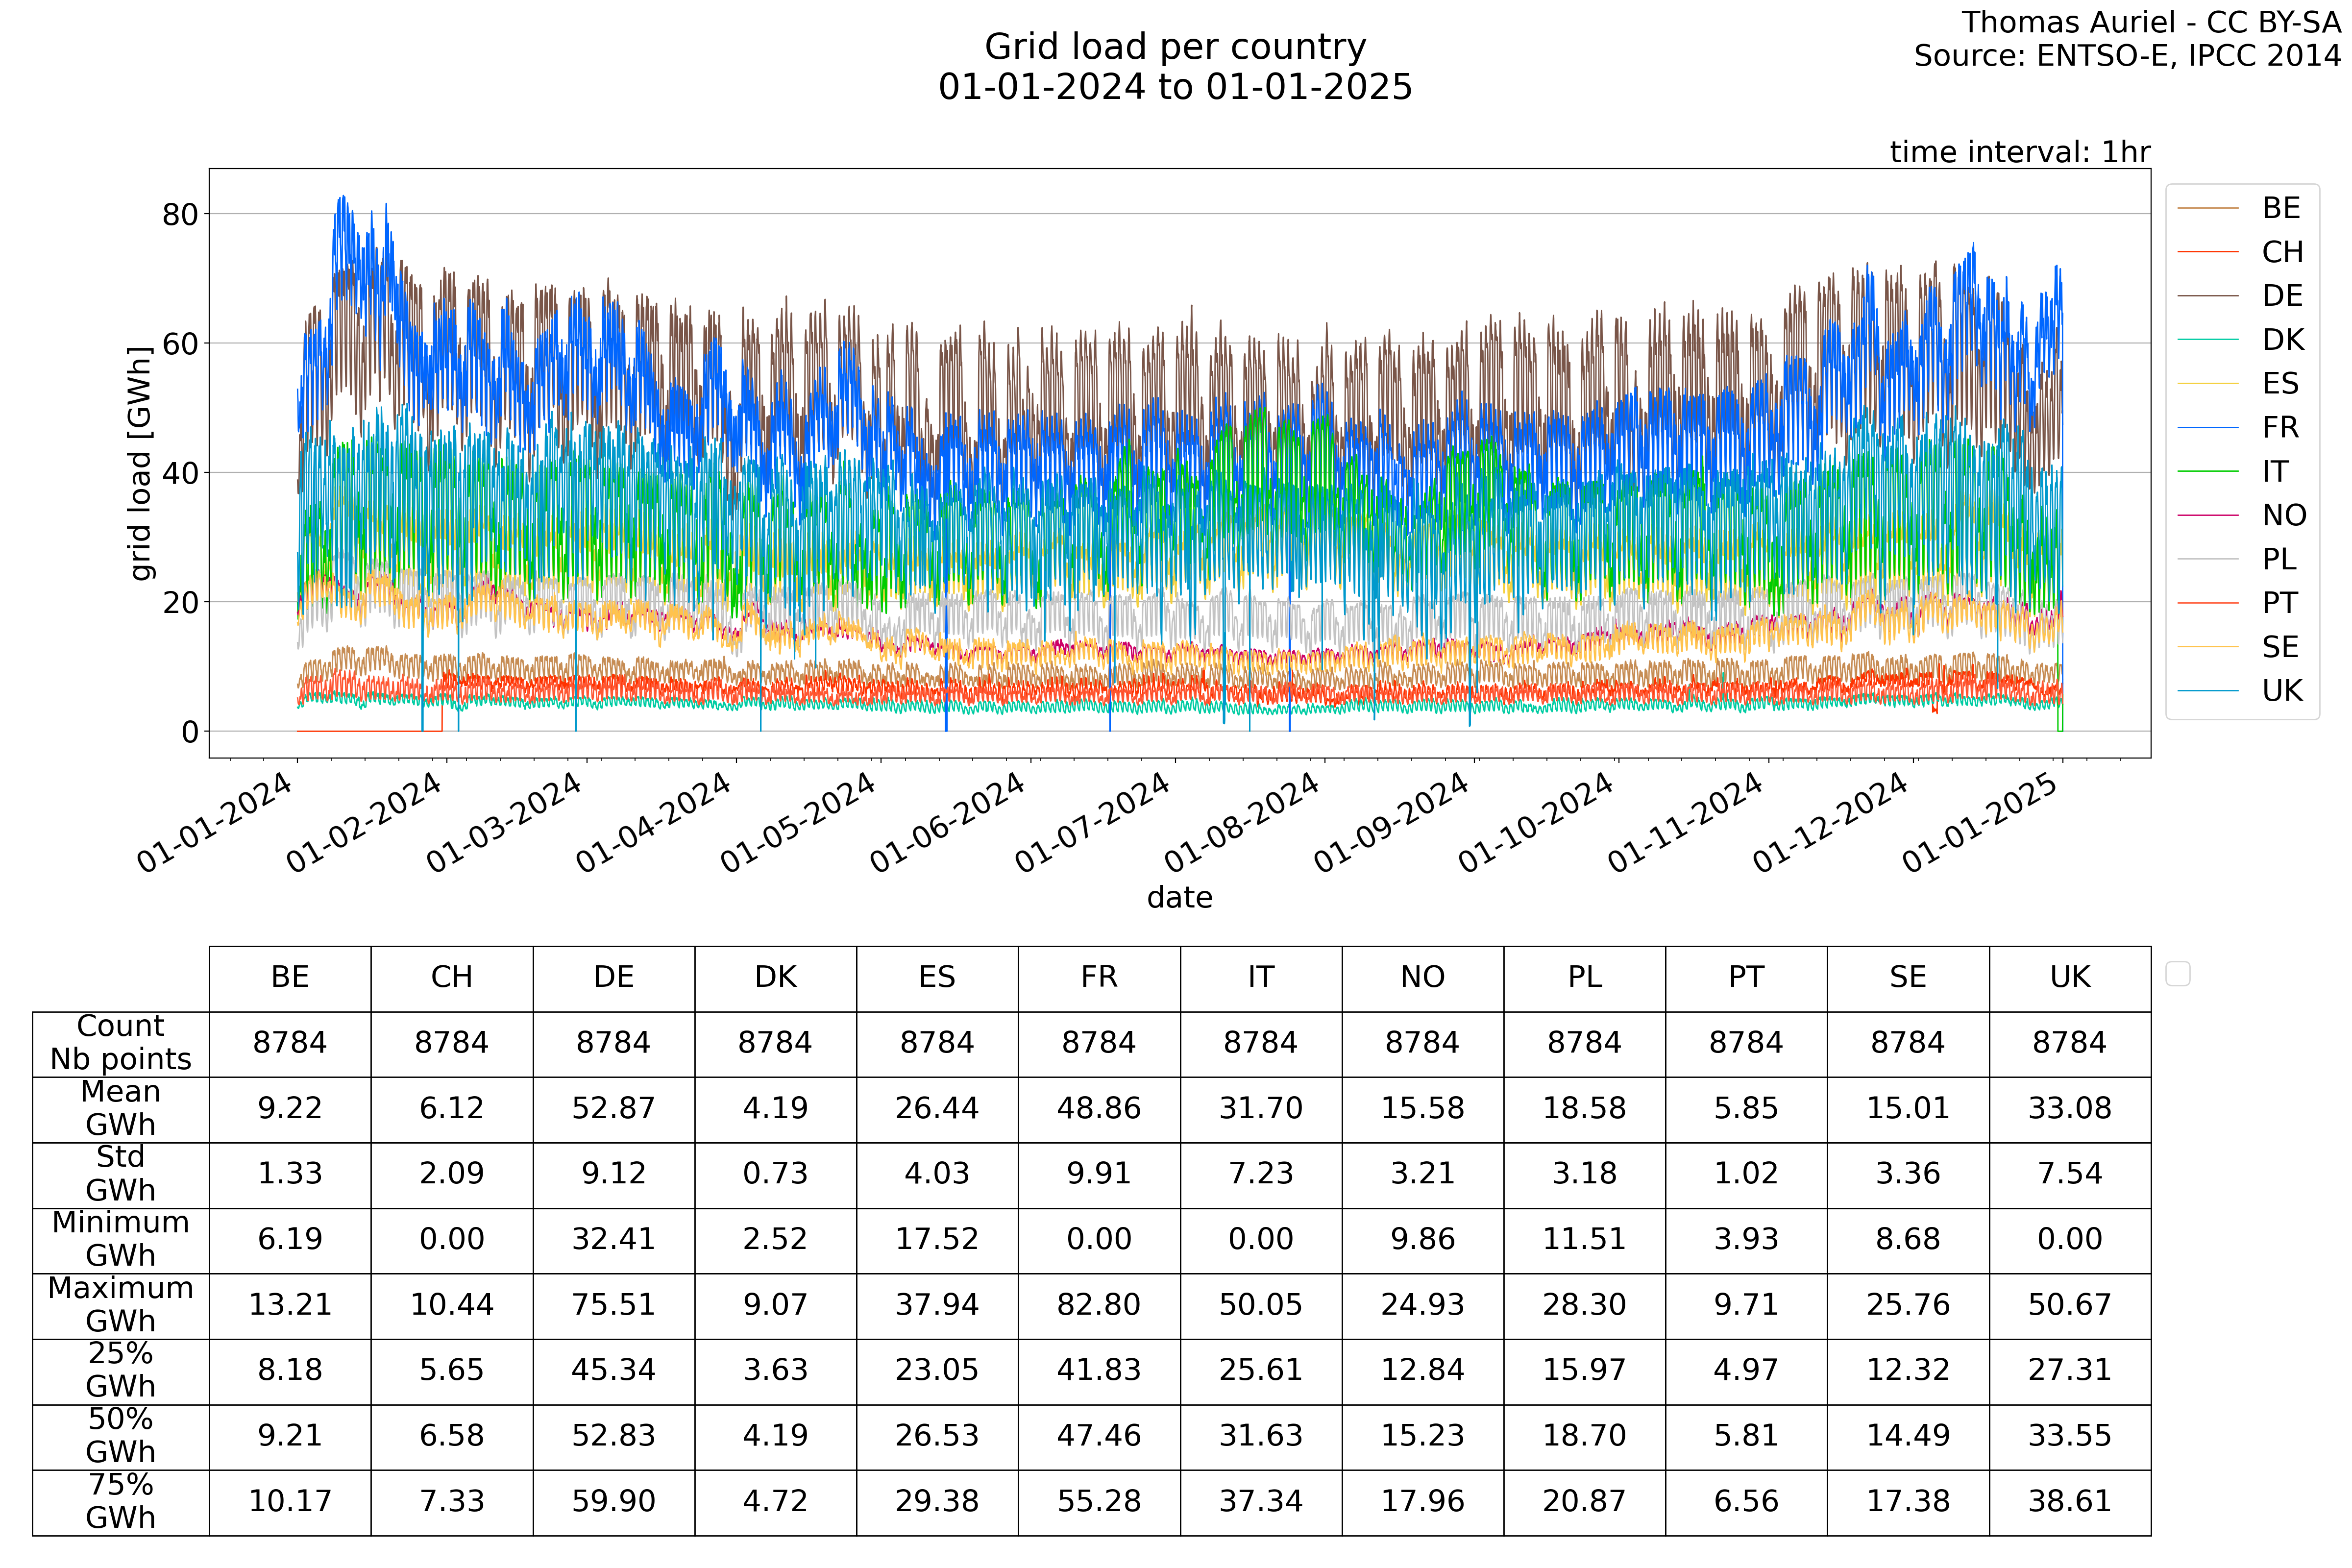Click the 01-09-2024 x-axis tick label
The width and height of the screenshot is (2352, 1568).
tap(1390, 823)
